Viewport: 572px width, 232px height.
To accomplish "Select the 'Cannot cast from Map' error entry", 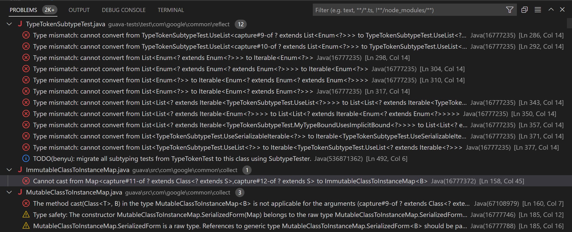I will click(x=153, y=181).
